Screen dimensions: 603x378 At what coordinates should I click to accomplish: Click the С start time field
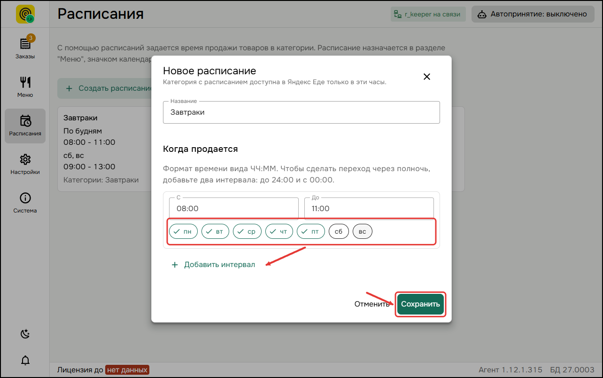[234, 208]
